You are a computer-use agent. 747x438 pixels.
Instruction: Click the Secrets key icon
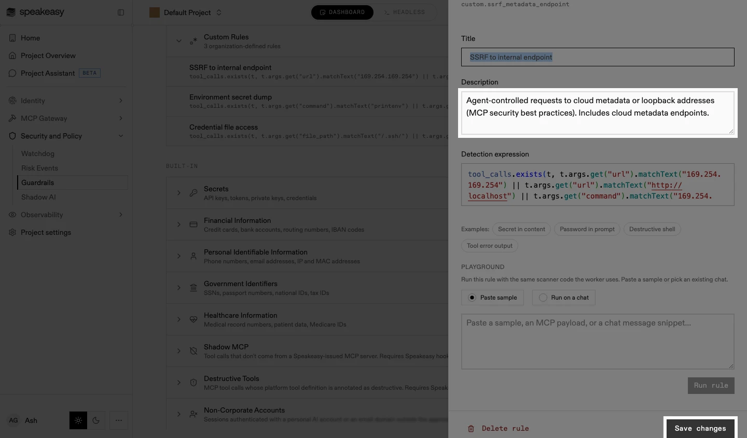[193, 193]
